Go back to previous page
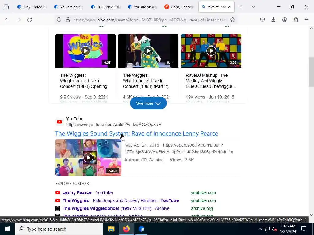 click(7, 20)
